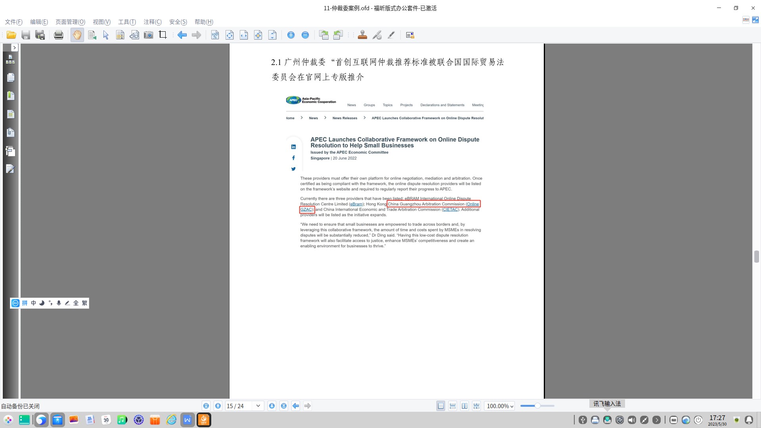Open the 工具(T) menu
The width and height of the screenshot is (761, 428).
127,22
